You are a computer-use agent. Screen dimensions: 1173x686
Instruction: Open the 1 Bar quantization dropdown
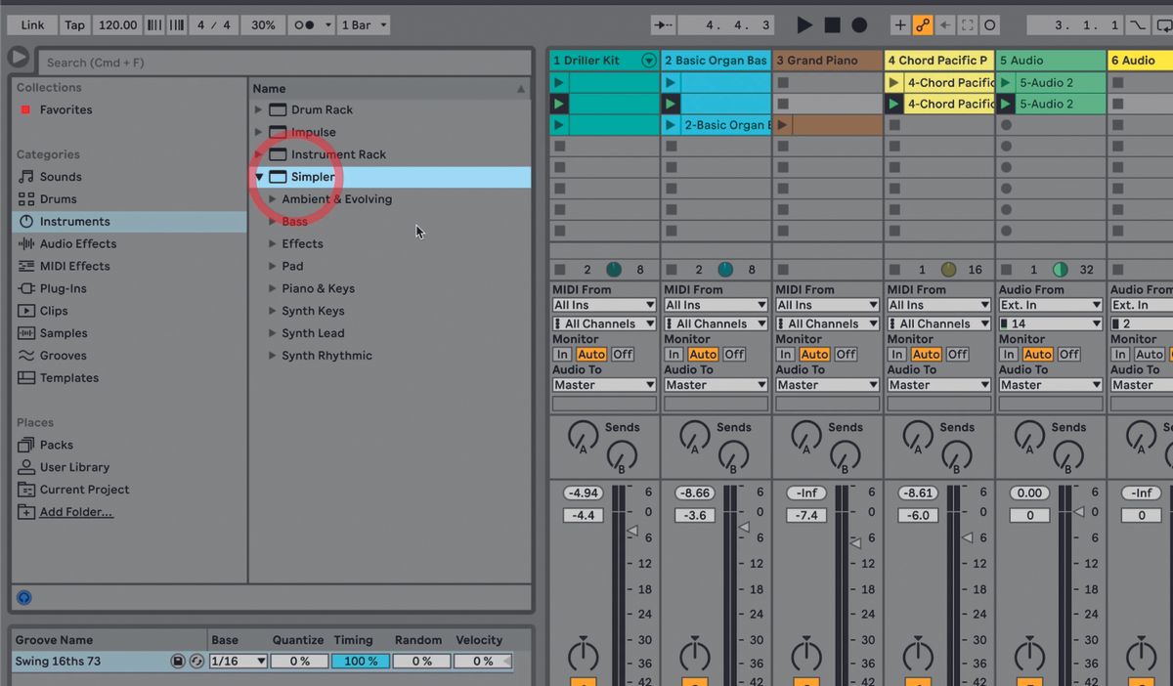click(364, 24)
